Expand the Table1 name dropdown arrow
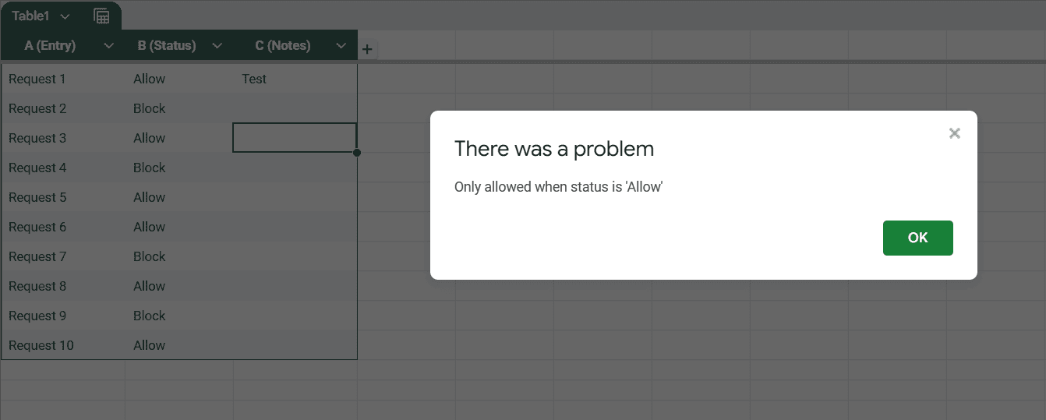 coord(65,16)
